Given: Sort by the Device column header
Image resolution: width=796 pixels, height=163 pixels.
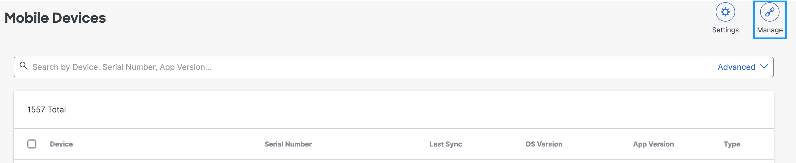Looking at the screenshot, I should 61,144.
